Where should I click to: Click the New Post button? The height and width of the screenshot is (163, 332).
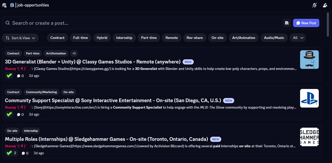pos(306,23)
